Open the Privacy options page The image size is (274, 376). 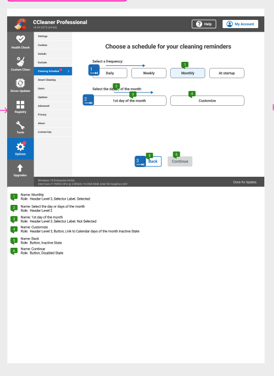(x=53, y=114)
